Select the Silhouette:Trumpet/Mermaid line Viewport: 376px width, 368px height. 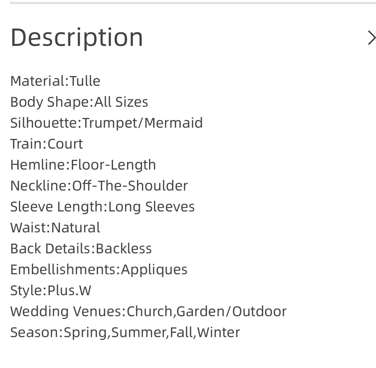click(106, 123)
